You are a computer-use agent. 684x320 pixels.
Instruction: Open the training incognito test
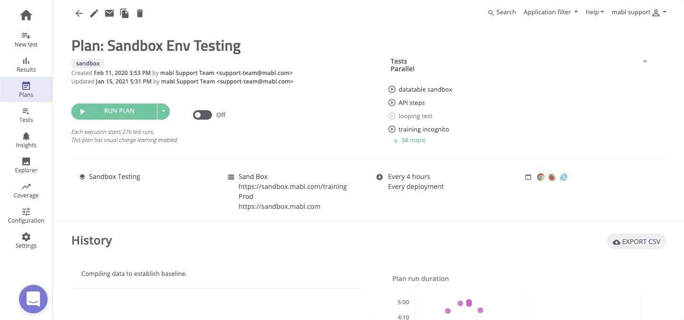click(x=424, y=129)
